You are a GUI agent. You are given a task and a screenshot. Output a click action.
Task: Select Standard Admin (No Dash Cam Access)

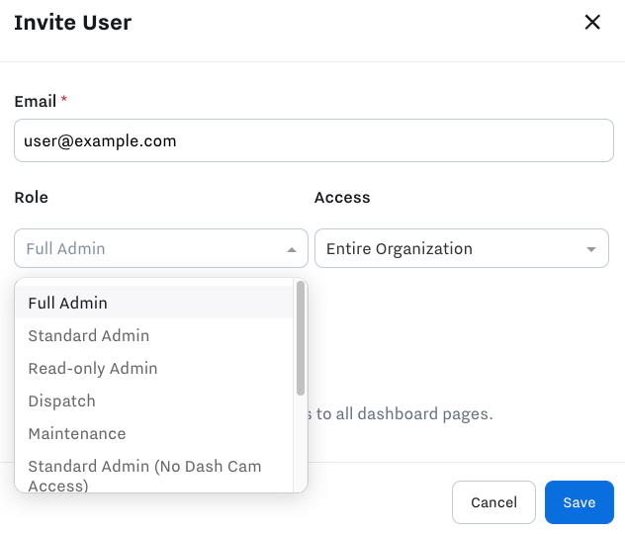(x=144, y=475)
